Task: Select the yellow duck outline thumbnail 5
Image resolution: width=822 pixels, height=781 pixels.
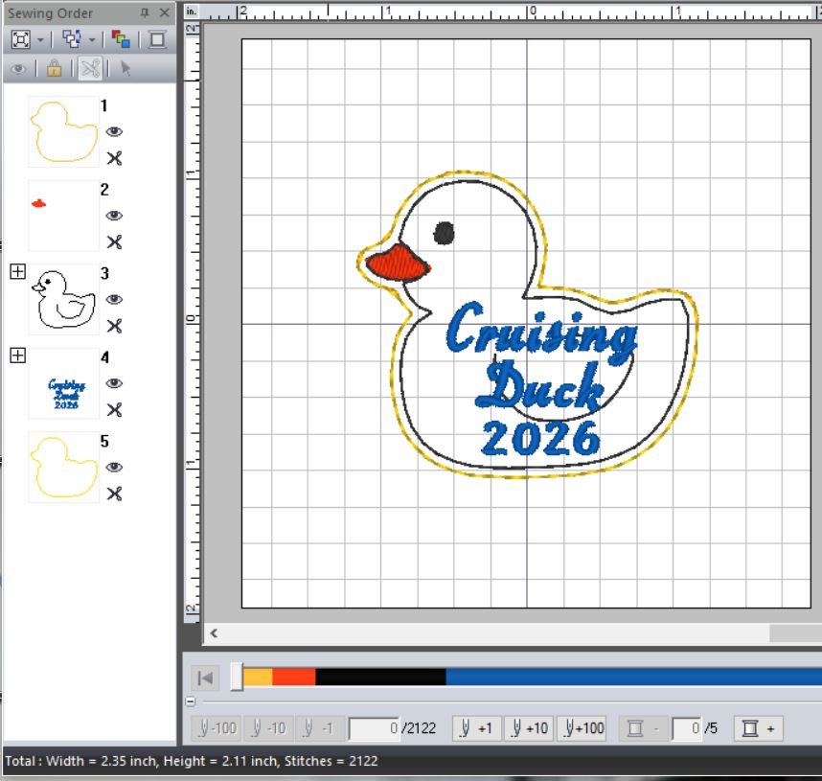Action: tap(63, 467)
